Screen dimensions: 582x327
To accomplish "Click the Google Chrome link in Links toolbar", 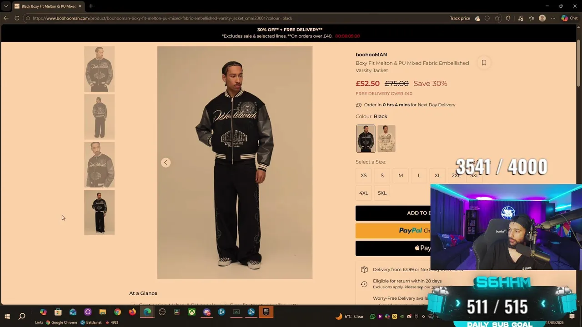I will pyautogui.click(x=61, y=322).
